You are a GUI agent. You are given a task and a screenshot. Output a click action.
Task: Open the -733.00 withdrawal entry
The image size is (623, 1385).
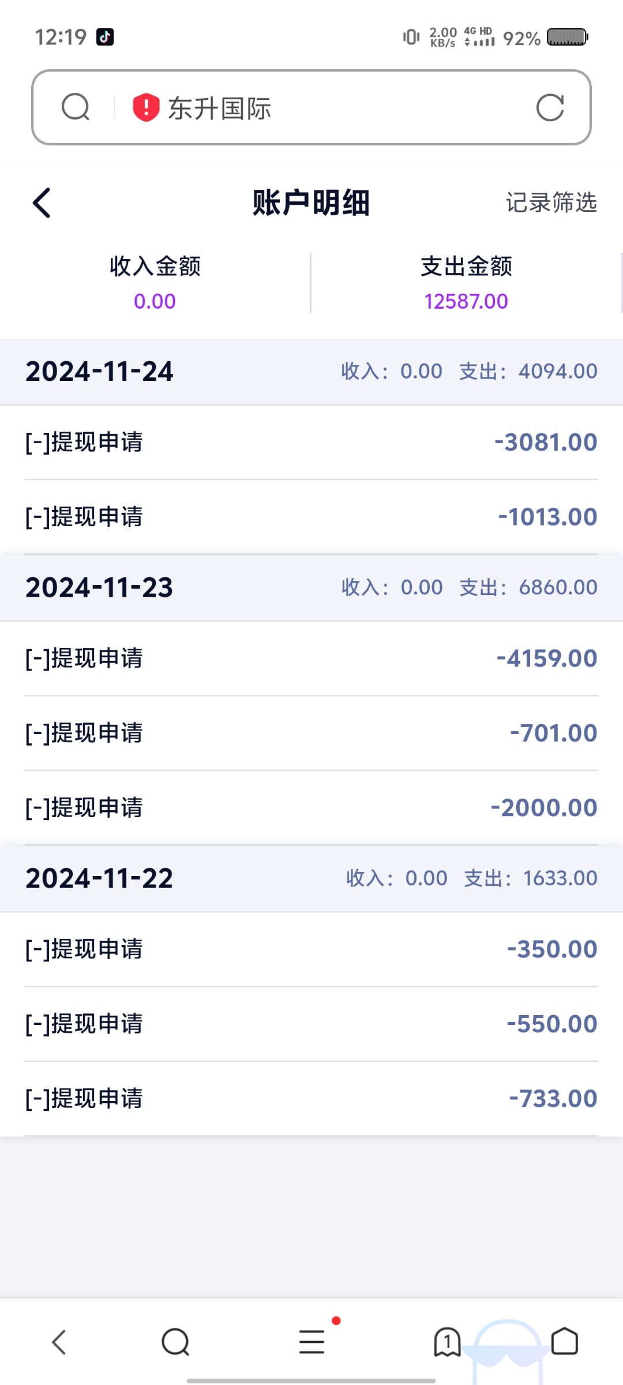pyautogui.click(x=311, y=1098)
